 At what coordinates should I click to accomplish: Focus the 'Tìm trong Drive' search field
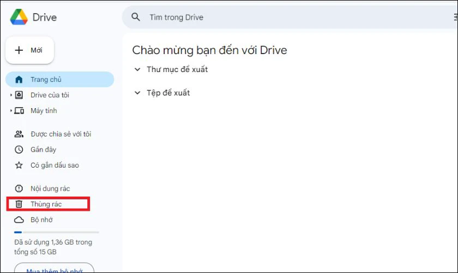pyautogui.click(x=290, y=17)
